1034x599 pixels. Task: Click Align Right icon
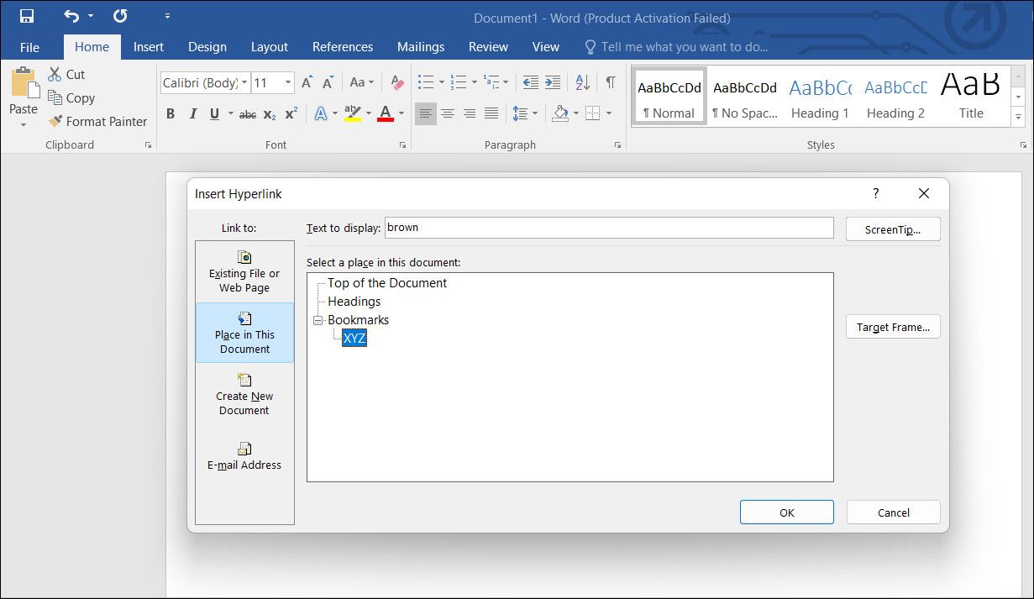[470, 113]
